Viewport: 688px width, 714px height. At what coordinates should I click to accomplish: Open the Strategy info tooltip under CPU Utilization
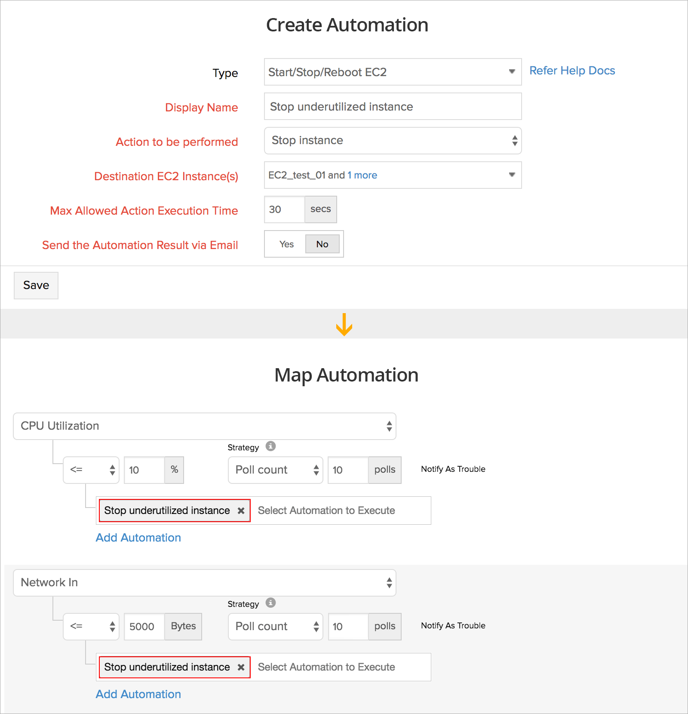[x=270, y=446]
